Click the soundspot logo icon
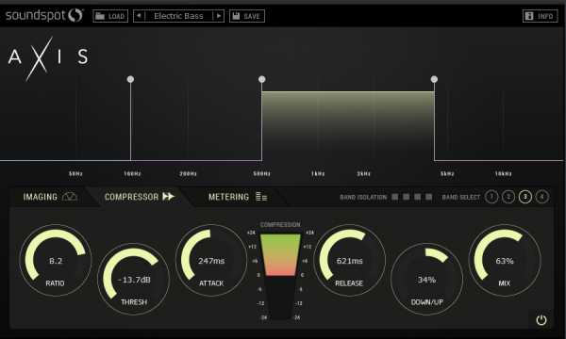The height and width of the screenshot is (339, 566). coord(75,15)
